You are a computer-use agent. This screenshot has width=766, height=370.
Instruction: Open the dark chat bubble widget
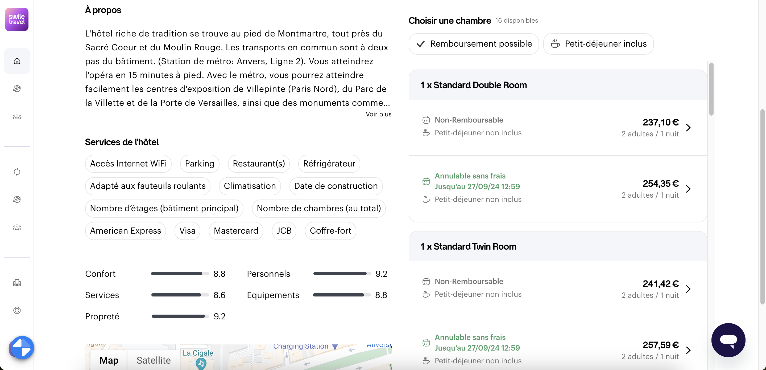pos(728,340)
